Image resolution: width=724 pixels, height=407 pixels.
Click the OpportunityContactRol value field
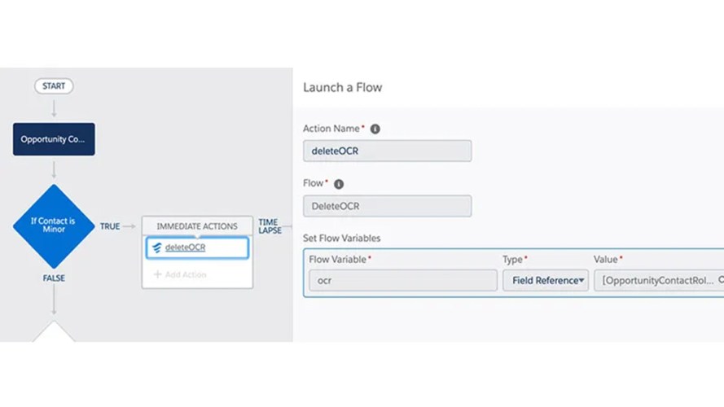point(655,281)
